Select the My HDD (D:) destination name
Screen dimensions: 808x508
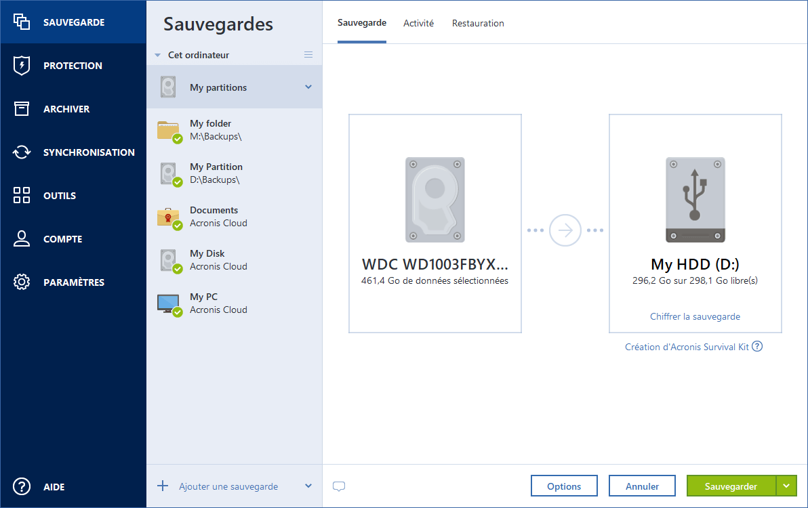pyautogui.click(x=695, y=264)
